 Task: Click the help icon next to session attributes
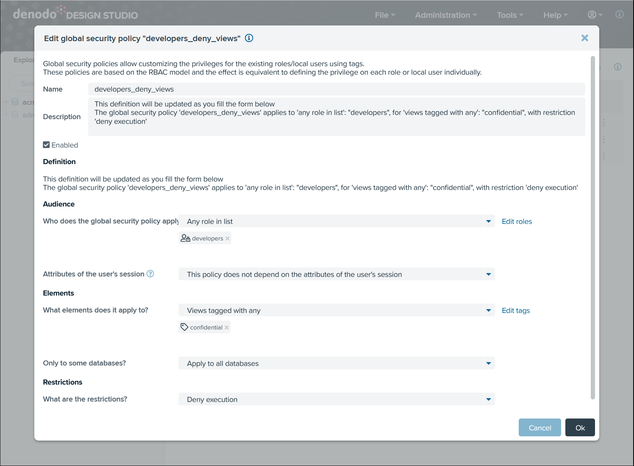click(x=150, y=274)
